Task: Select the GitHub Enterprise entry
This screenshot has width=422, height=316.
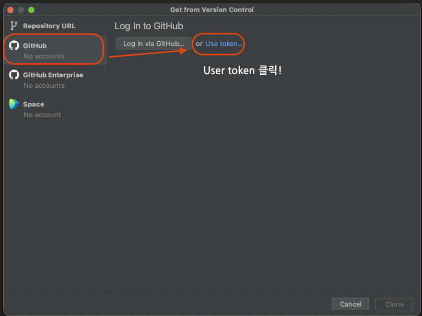Action: [x=52, y=75]
